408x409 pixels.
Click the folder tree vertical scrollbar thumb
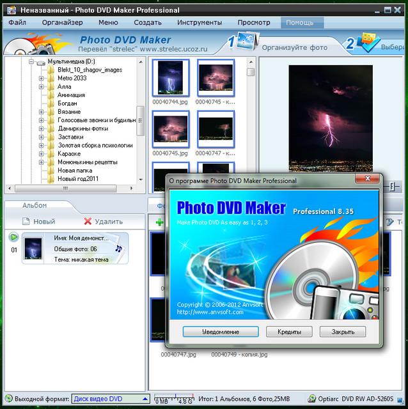point(141,121)
